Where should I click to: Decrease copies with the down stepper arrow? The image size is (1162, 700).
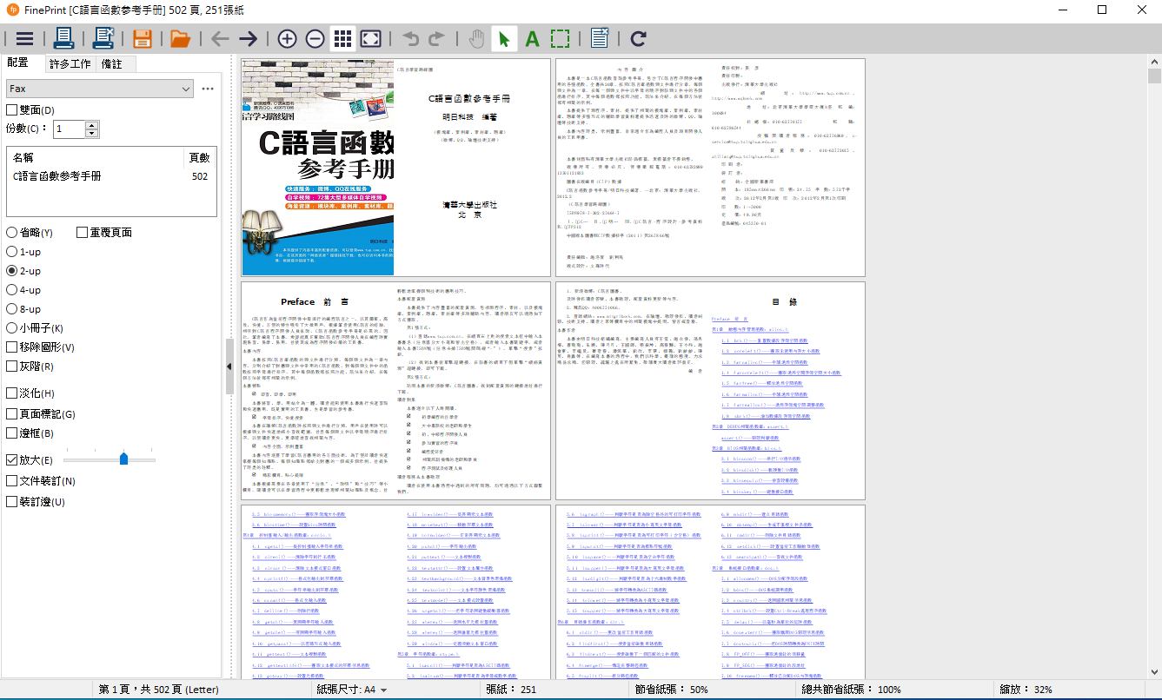92,133
